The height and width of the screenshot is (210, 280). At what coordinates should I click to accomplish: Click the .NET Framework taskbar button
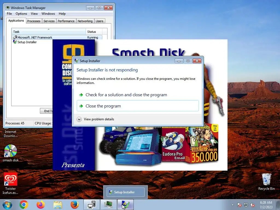coord(92,205)
